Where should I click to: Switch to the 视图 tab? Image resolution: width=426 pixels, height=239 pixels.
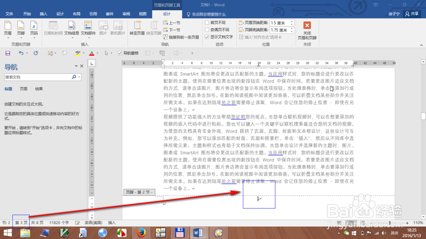(x=143, y=14)
